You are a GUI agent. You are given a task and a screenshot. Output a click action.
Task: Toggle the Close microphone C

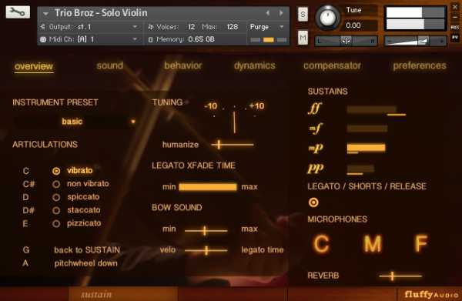[321, 243]
